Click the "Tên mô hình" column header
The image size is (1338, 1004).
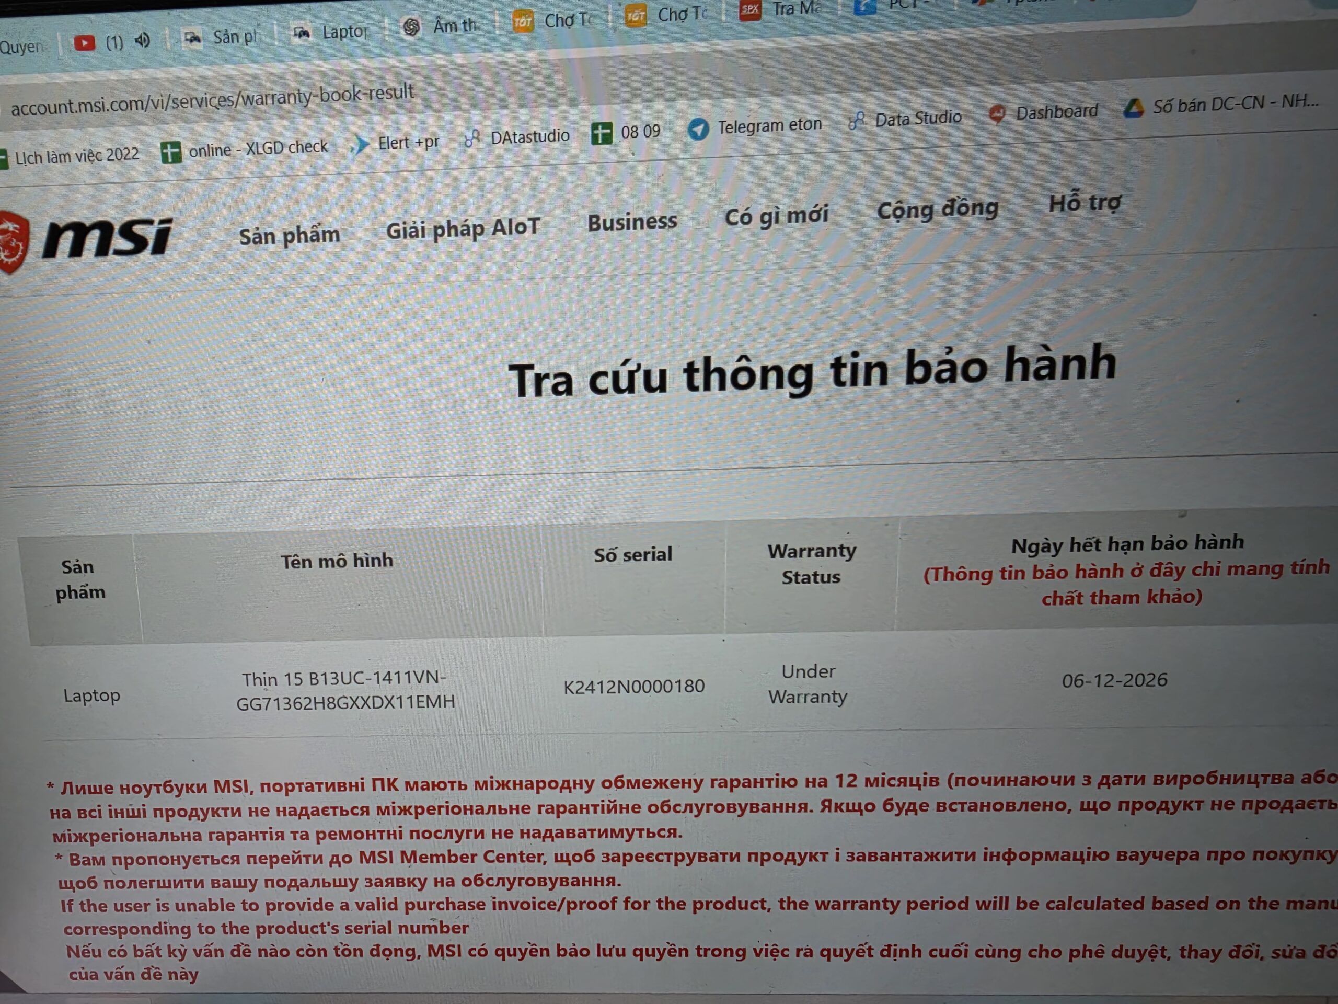click(337, 561)
